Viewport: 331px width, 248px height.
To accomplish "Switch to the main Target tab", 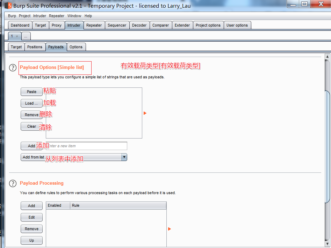I will [40, 25].
